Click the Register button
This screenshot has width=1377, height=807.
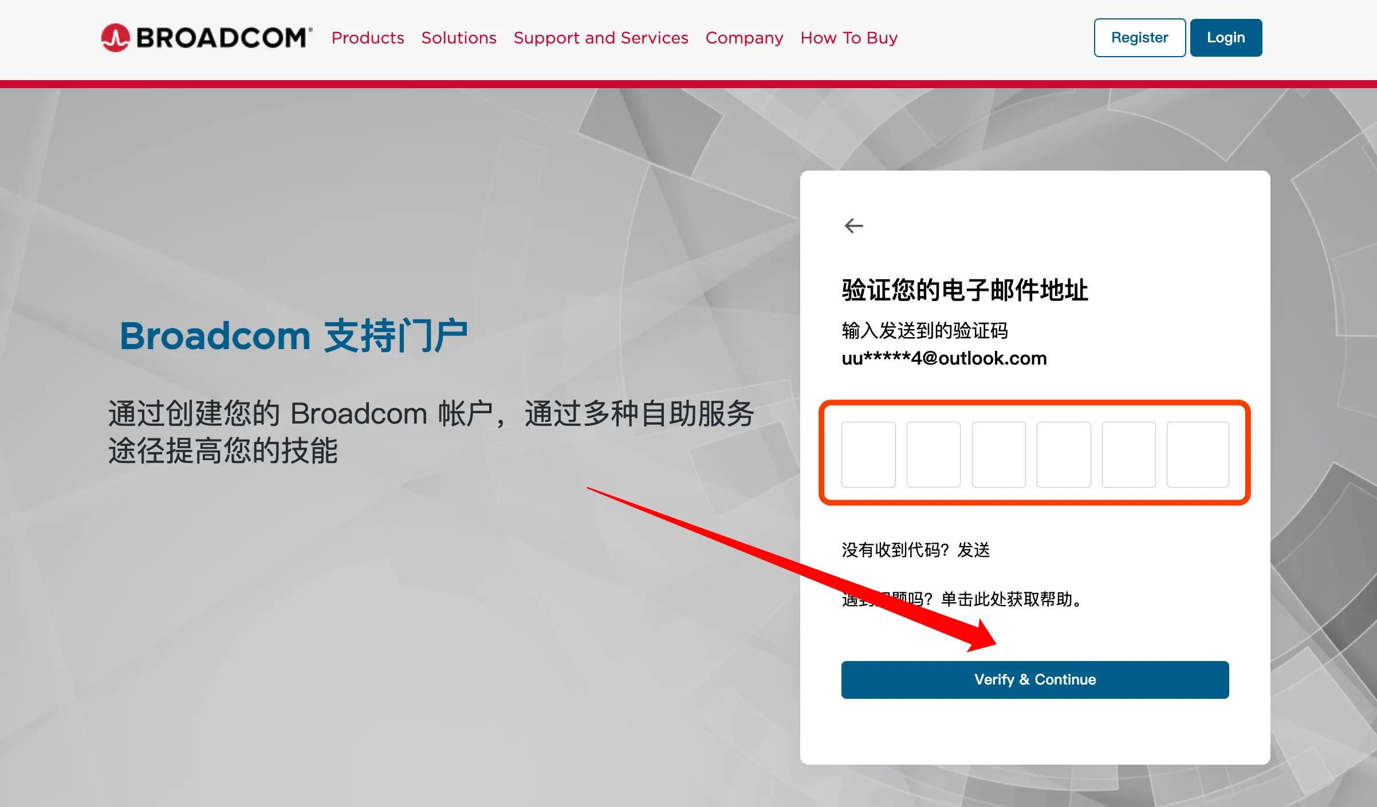coord(1140,38)
